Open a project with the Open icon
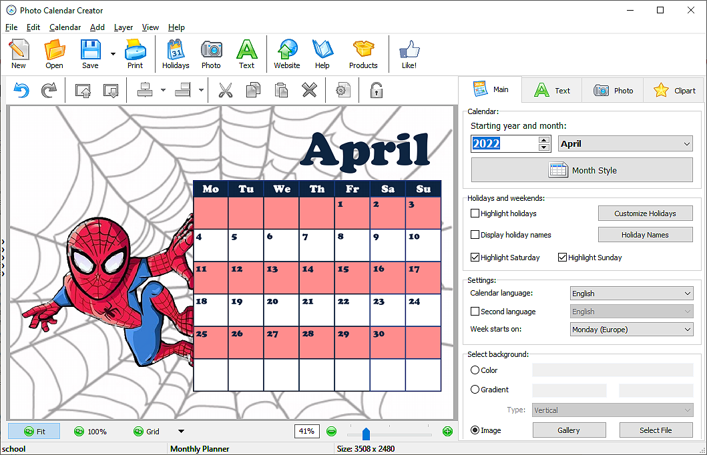Viewport: 707px width, 455px height. tap(54, 54)
